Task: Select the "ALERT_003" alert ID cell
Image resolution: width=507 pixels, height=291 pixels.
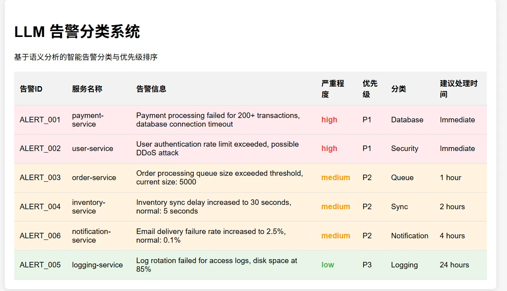Action: 40,178
